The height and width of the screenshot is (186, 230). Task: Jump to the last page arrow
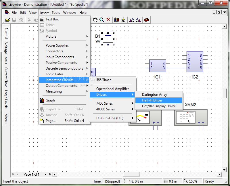[x=50, y=175]
